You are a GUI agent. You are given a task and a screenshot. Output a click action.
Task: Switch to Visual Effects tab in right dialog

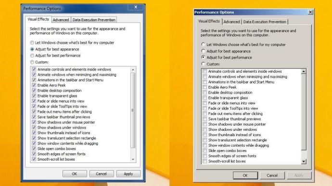coord(209,21)
